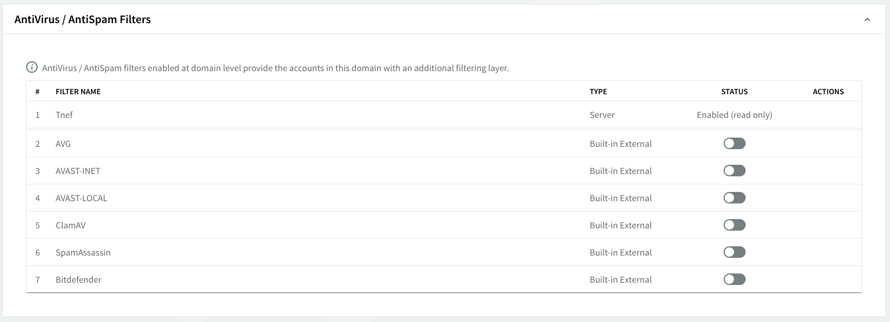Switch on the ClamAV filter
890x322 pixels.
coord(734,225)
